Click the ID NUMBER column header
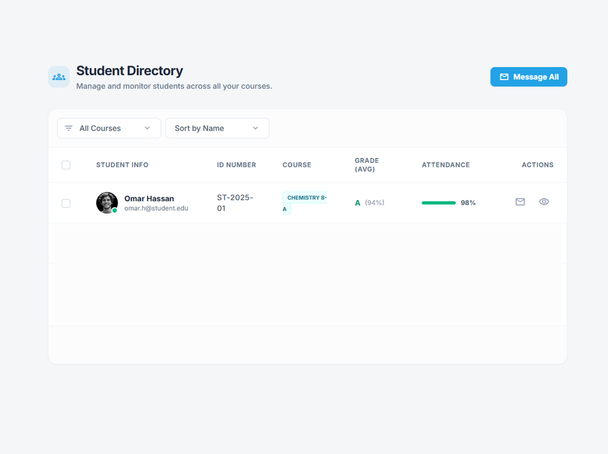608x454 pixels. (x=236, y=165)
